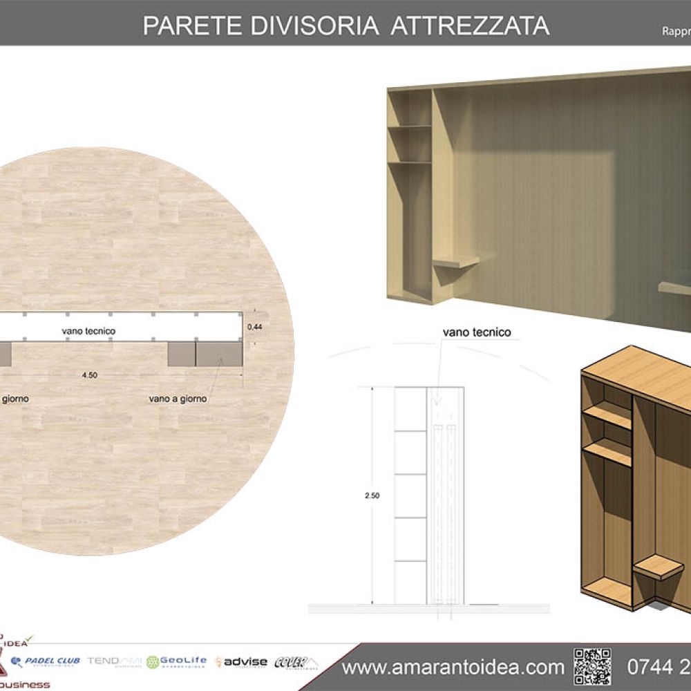Click the 'vano tecnico' label in floor plan
This screenshot has height=691, width=691.
coord(88,332)
